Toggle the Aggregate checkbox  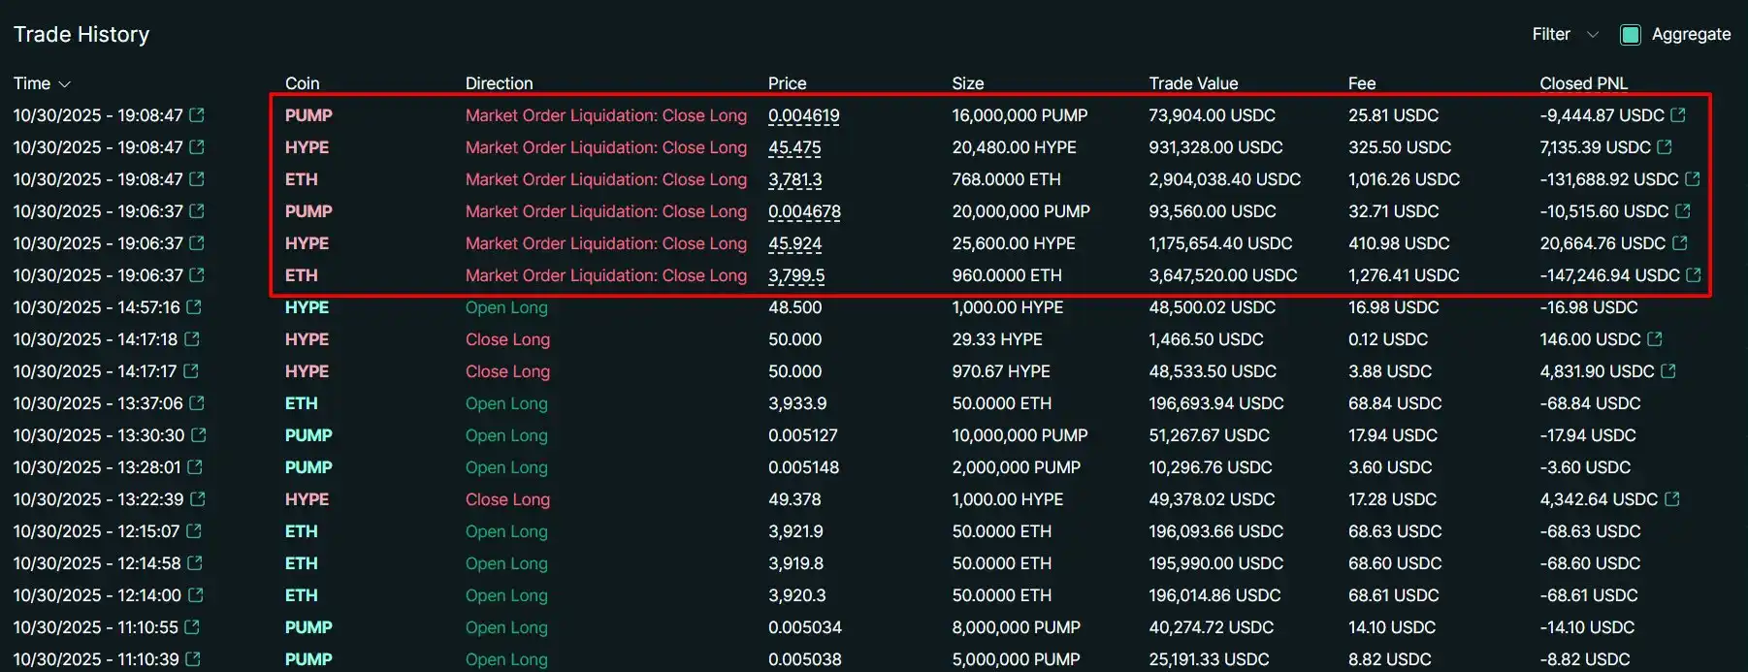1631,35
